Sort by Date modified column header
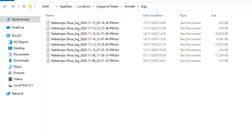This screenshot has height=136, width=252. coord(153,15)
